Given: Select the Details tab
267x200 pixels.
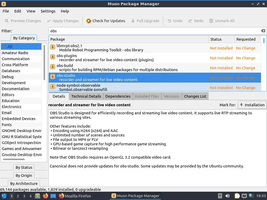Looking at the screenshot, I should click(x=59, y=96).
